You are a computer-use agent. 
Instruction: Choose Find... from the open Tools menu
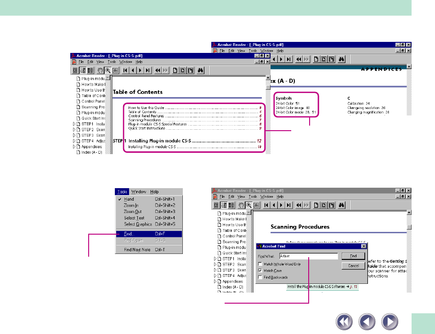[149, 234]
